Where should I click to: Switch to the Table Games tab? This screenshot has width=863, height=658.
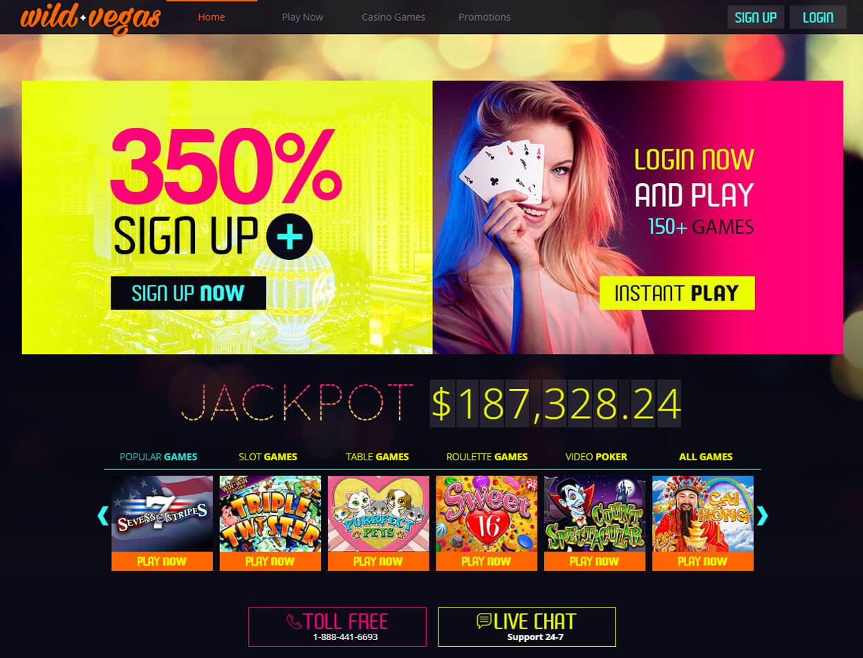point(377,457)
